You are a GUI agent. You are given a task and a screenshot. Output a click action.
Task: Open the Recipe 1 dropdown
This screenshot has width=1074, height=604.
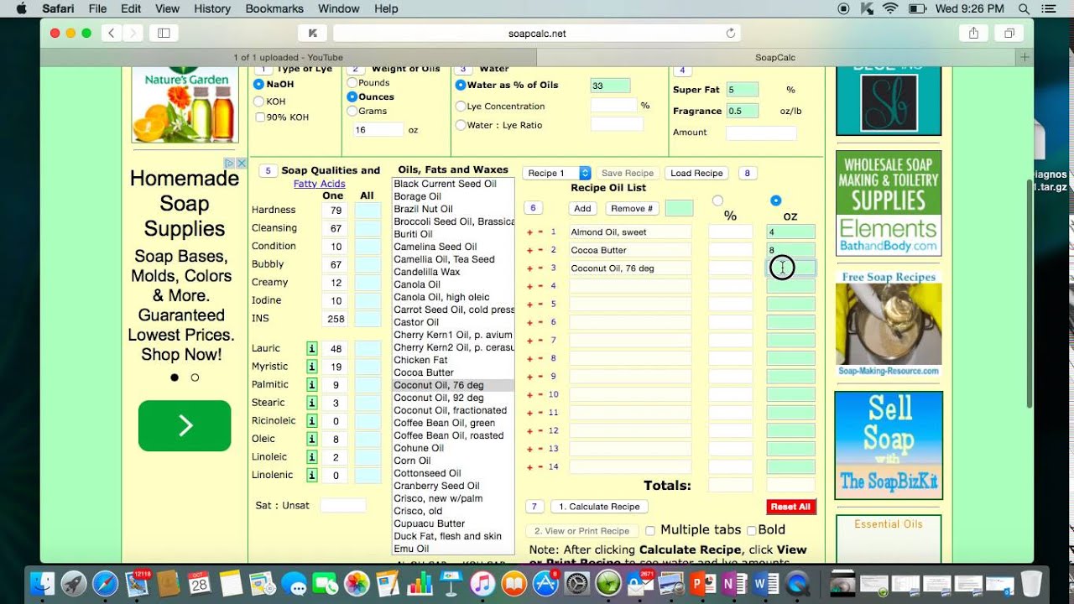(x=557, y=173)
